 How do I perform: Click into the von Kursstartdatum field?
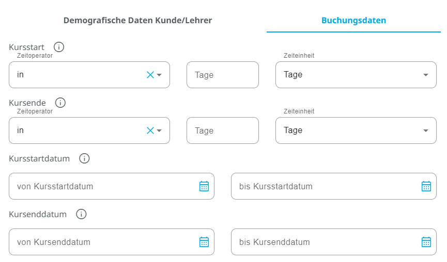click(103, 186)
